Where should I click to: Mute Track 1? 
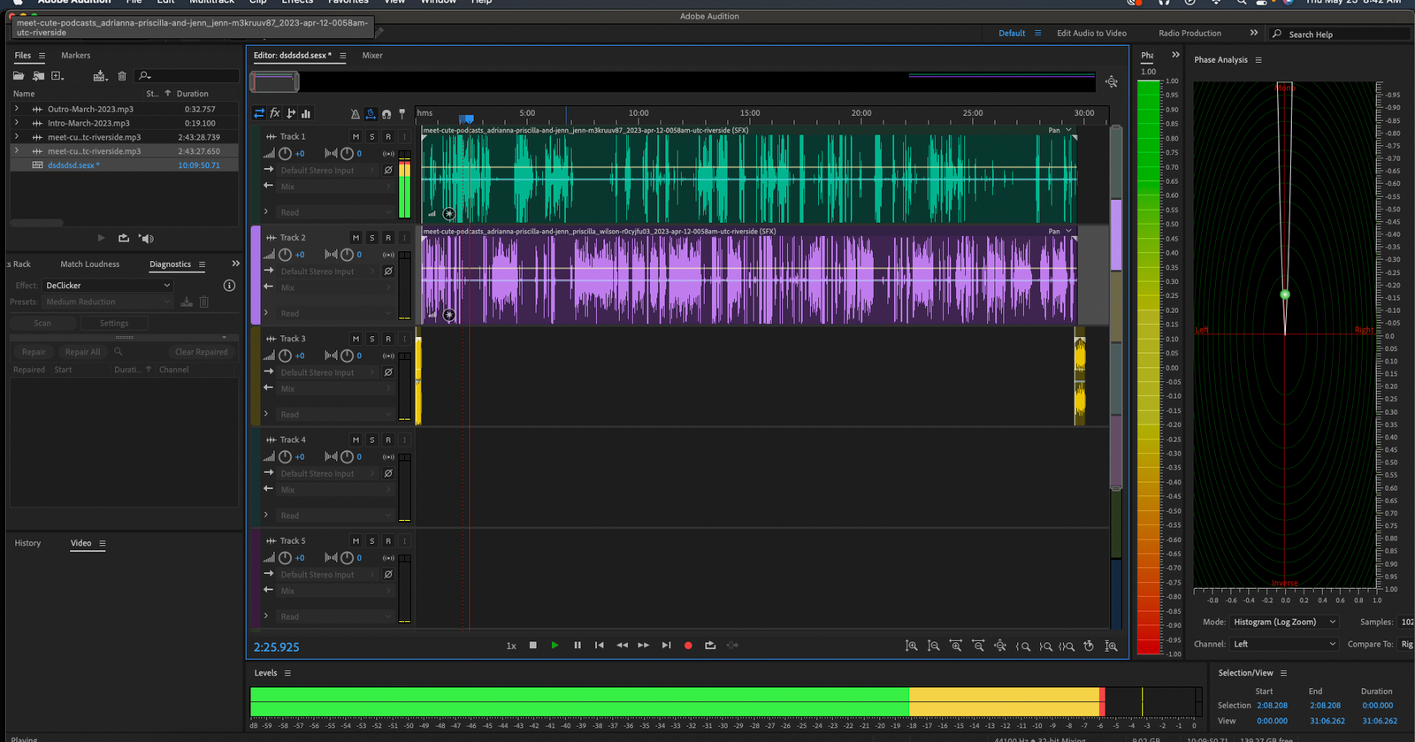(x=356, y=137)
